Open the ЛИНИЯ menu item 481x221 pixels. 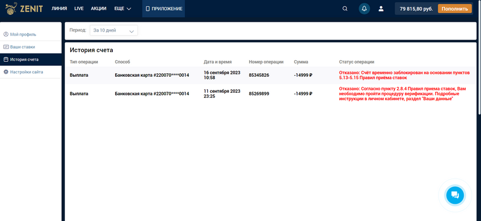tap(59, 9)
